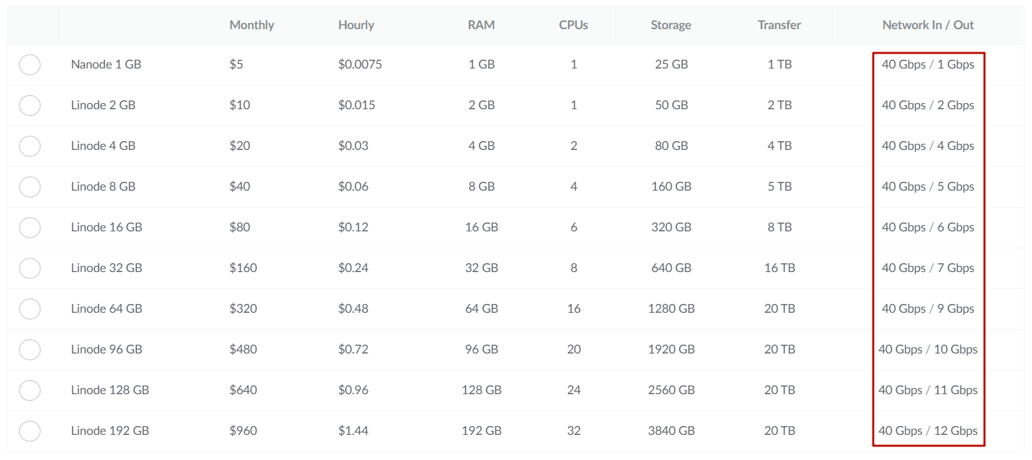The image size is (1032, 460).
Task: Click the highlighted 40 Gbps / 12 Gbps cell
Action: [928, 431]
